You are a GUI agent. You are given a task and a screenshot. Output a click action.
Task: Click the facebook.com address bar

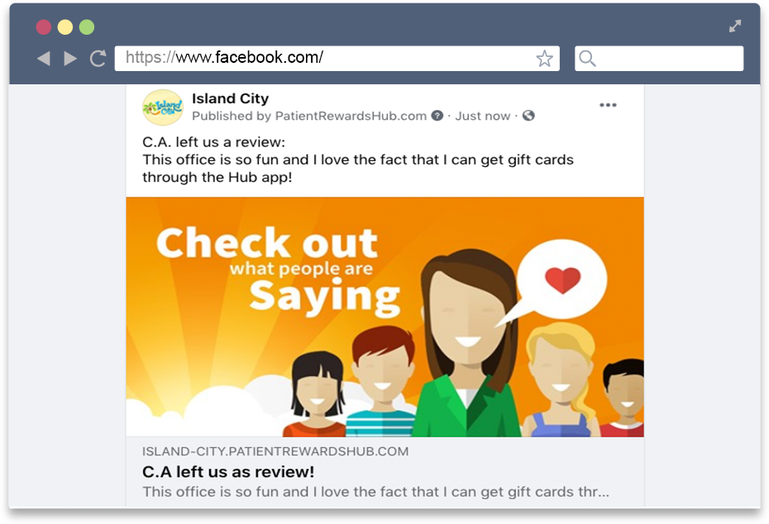pos(337,59)
